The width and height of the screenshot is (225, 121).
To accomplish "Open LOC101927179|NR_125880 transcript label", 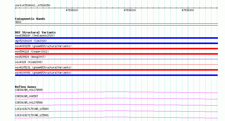I will click(32, 109).
